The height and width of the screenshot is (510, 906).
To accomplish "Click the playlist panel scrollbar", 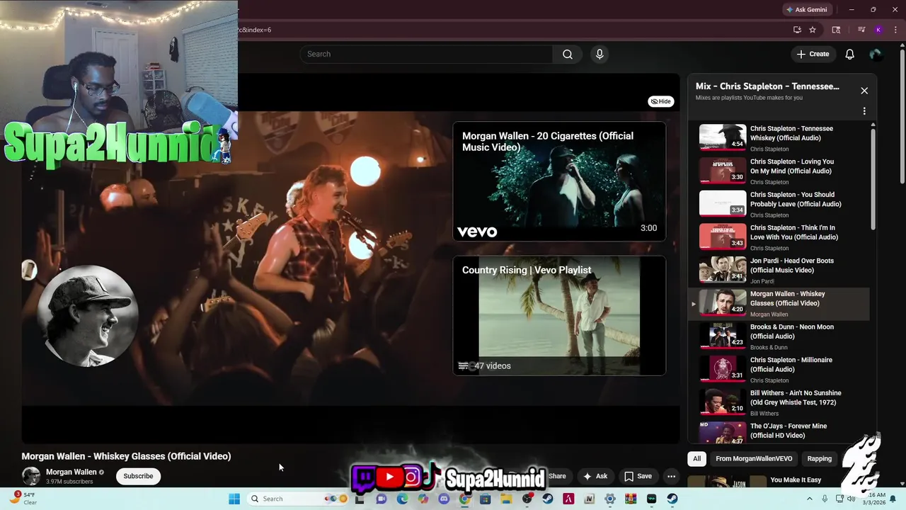I will tap(873, 178).
